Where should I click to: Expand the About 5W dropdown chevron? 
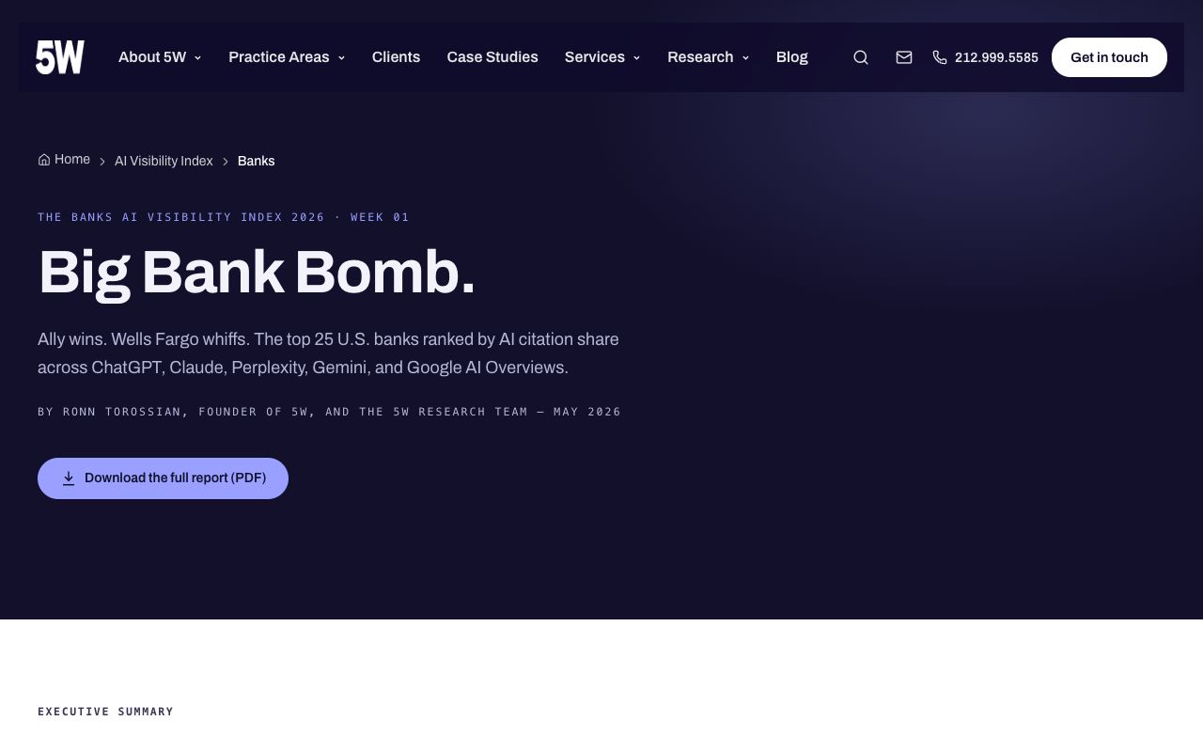[x=197, y=58]
